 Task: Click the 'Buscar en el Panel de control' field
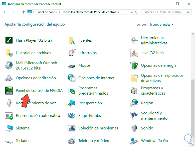(166, 12)
